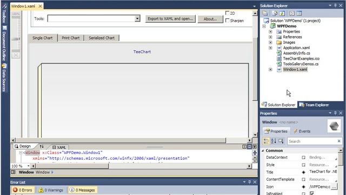The width and height of the screenshot is (346, 195).
Task: Open Solution Explorer window position menu
Action: click(330, 5)
